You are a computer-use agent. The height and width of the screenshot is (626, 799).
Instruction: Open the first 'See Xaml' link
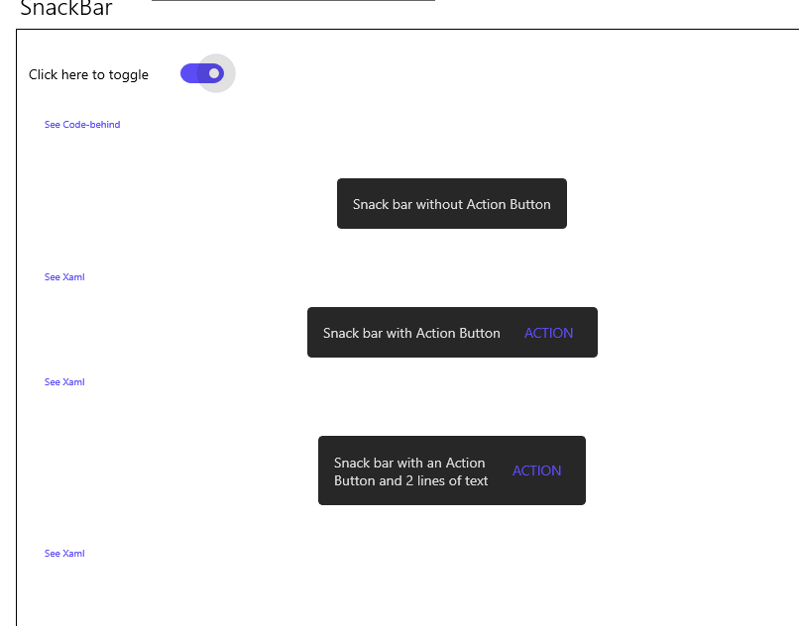pyautogui.click(x=63, y=276)
